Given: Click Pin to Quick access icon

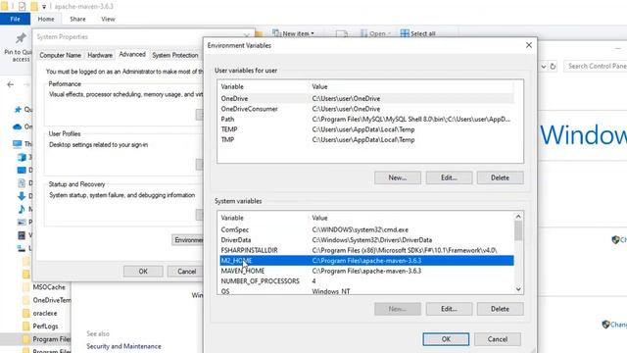Looking at the screenshot, I should tap(21, 38).
